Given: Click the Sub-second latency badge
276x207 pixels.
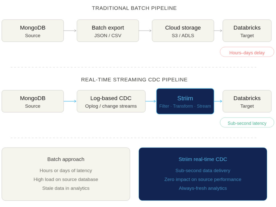Looking at the screenshot, I should pos(247,123).
